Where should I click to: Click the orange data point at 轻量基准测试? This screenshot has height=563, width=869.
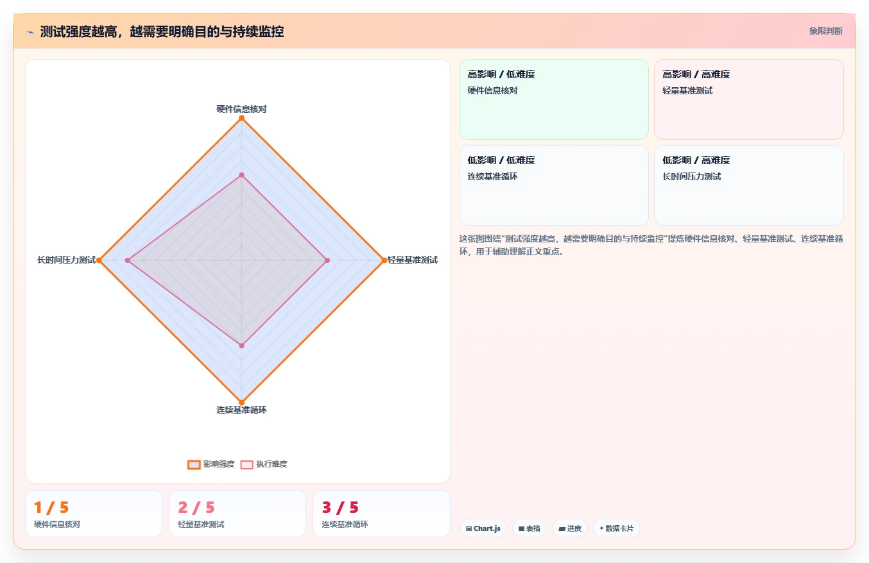(x=384, y=260)
